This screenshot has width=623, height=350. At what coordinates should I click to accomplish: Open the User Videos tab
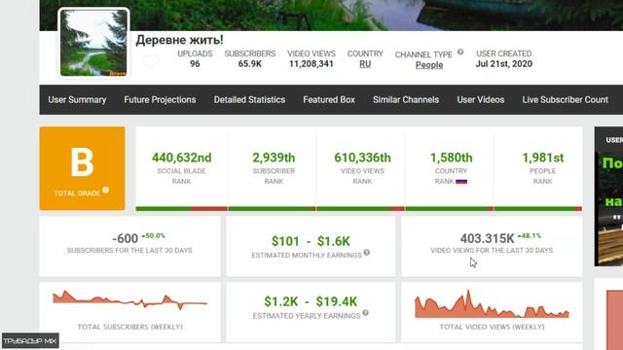point(480,99)
